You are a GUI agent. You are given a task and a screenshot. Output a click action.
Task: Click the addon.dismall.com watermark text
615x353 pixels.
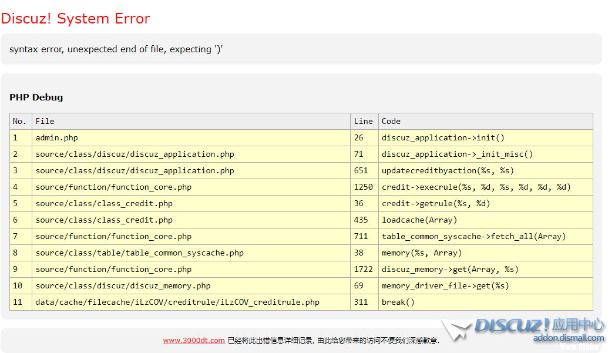click(568, 338)
